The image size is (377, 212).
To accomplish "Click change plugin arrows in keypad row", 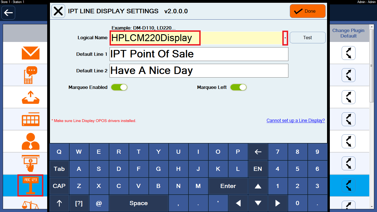I will 349,119.
